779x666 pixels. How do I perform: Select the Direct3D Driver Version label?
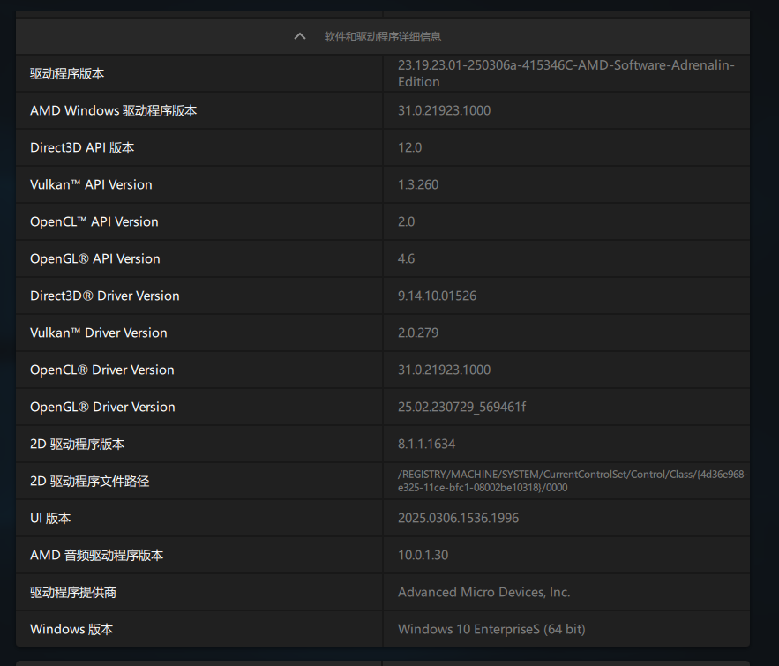click(105, 296)
